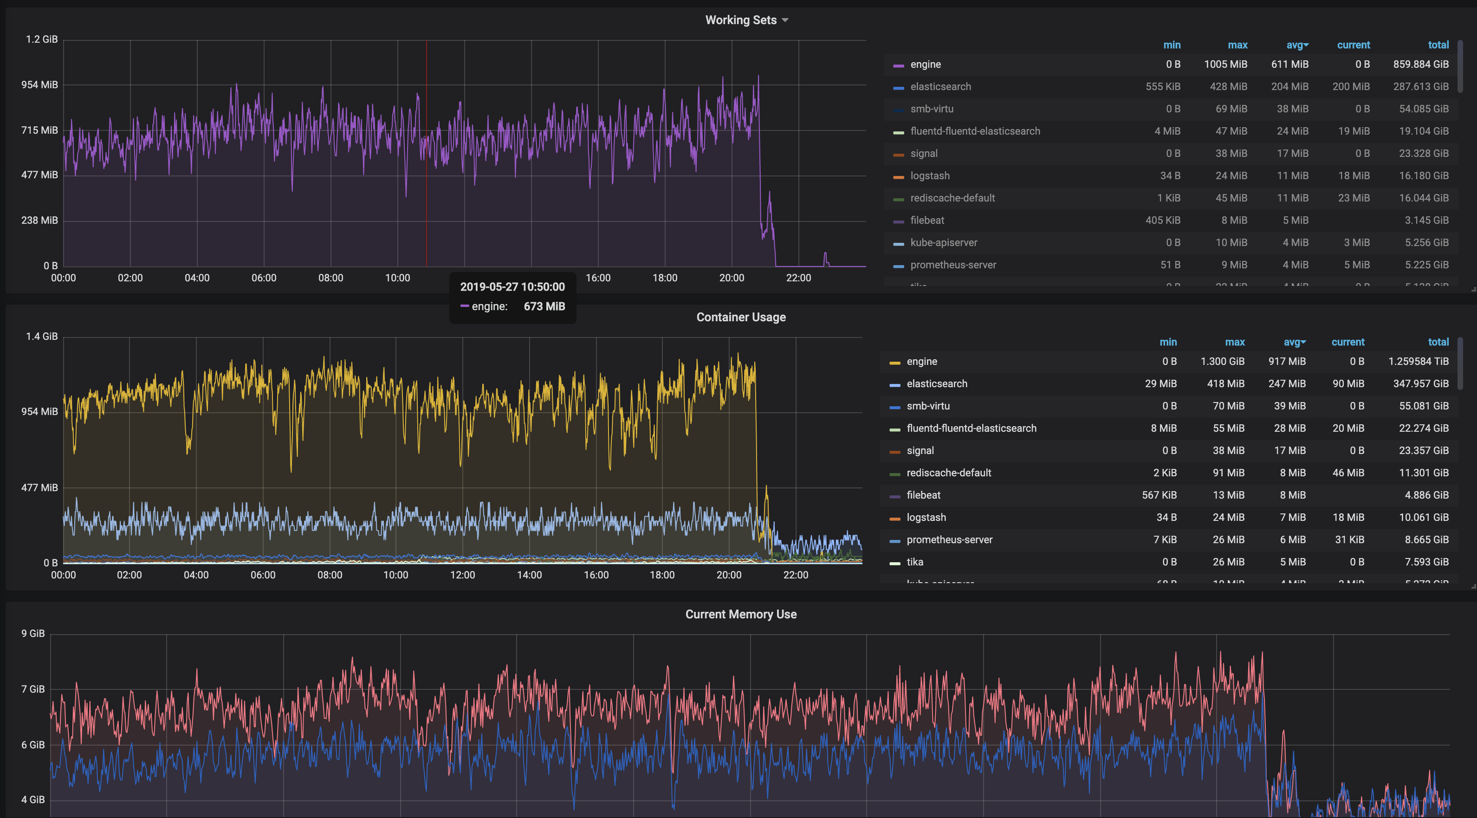Click filebeat line icon in Working Sets legend

coord(899,221)
